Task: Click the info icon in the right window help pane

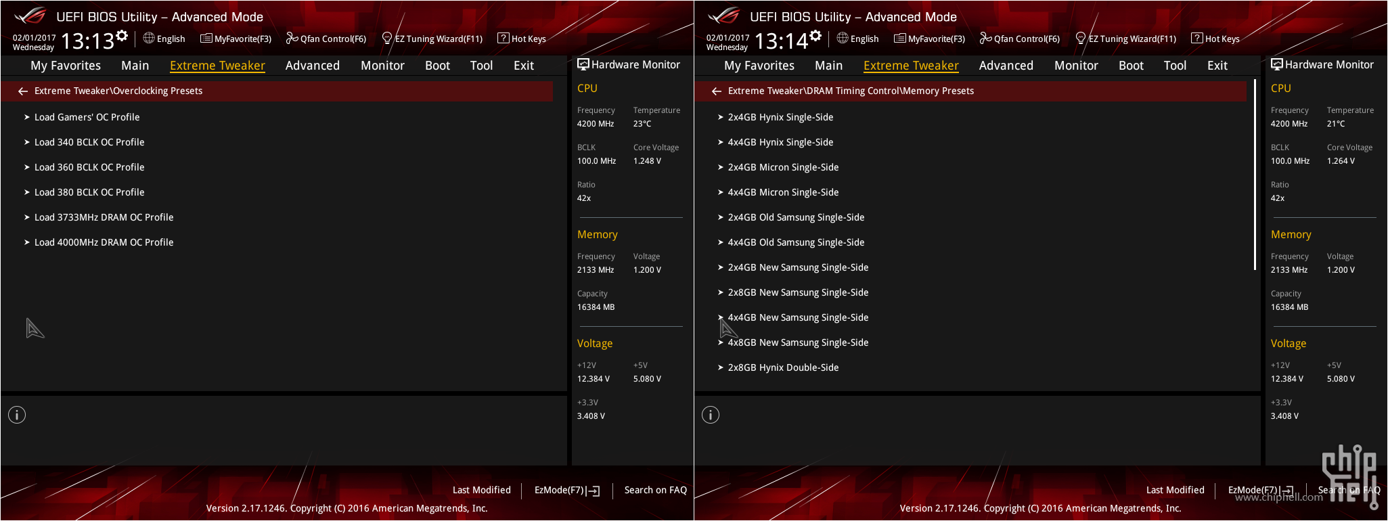Action: (711, 415)
